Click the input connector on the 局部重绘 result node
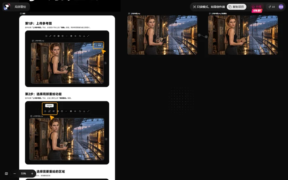288x180 pixels. (x=206, y=37)
